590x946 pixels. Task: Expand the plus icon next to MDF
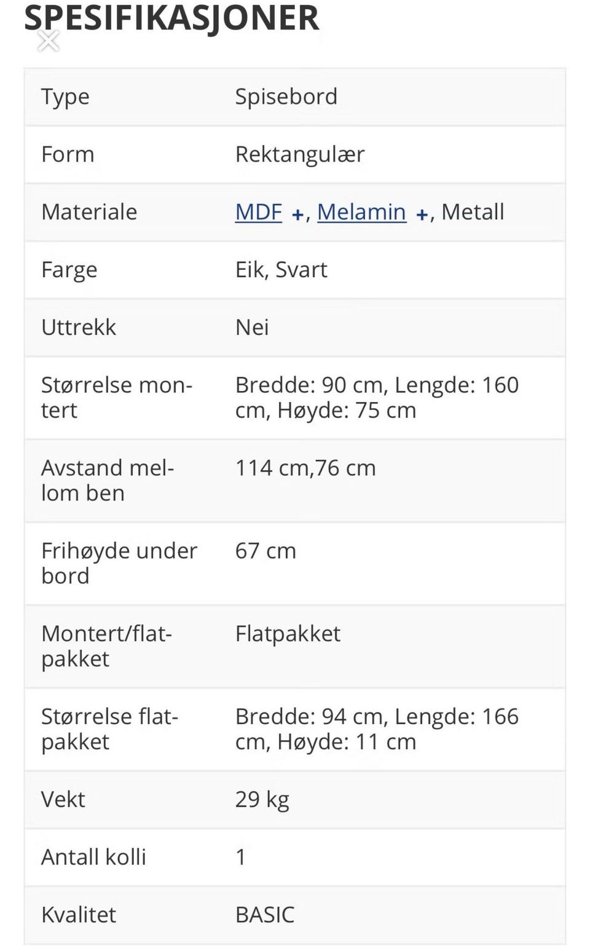(x=297, y=215)
